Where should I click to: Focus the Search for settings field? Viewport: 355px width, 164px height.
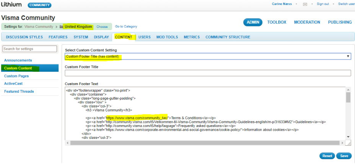(30, 49)
